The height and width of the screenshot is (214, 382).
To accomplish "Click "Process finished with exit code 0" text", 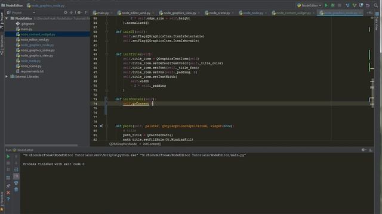I will (54, 164).
